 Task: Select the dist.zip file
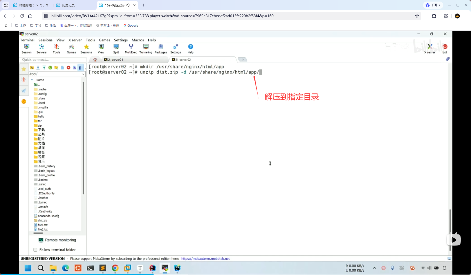tap(41, 220)
